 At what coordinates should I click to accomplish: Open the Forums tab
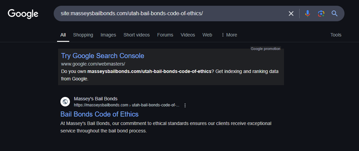tap(165, 35)
